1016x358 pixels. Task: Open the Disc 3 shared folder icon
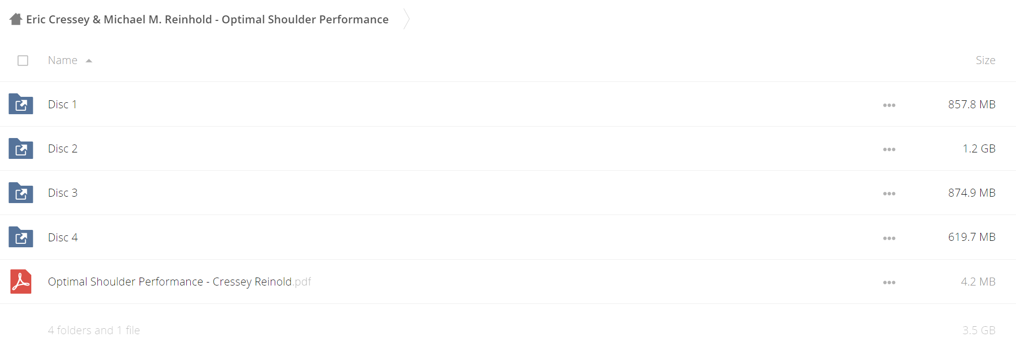pos(21,193)
